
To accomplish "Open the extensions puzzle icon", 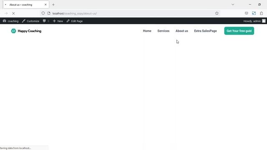I will 262,13.
